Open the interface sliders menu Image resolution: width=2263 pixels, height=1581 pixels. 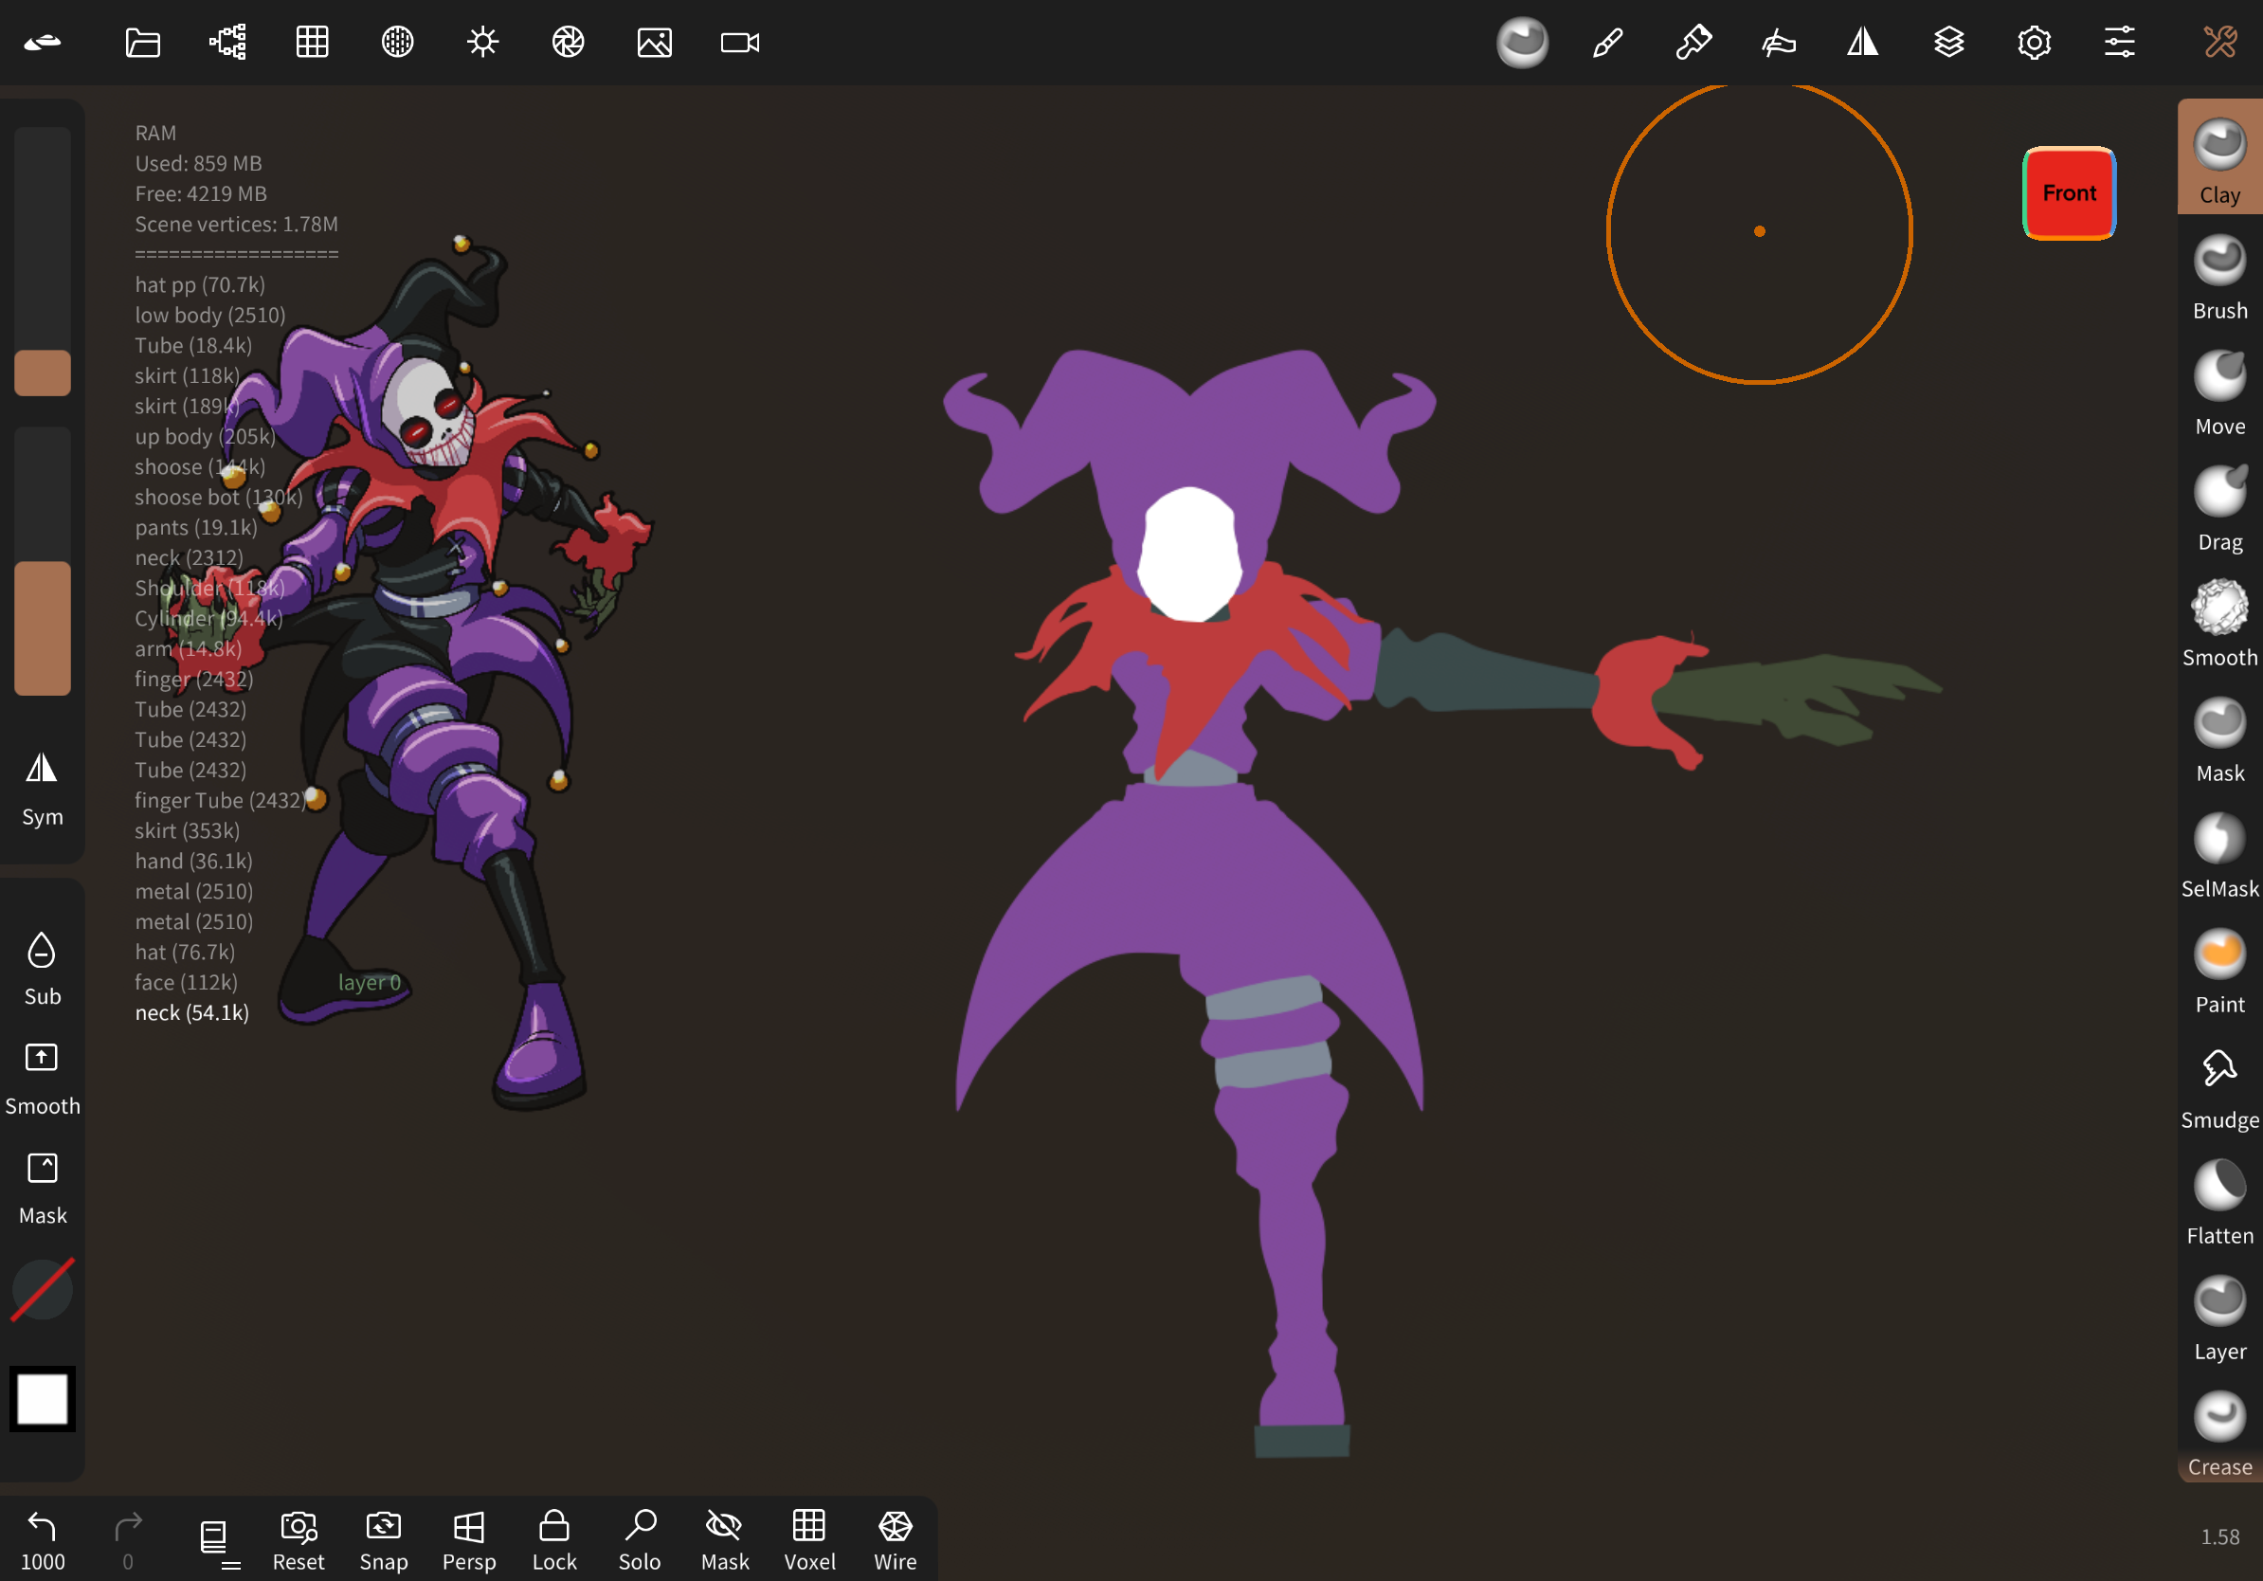point(2119,43)
